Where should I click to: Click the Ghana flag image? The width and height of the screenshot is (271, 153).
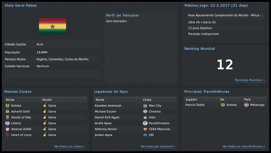click(52, 26)
